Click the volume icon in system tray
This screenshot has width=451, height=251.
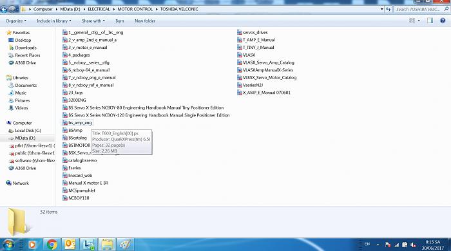tap(414, 245)
